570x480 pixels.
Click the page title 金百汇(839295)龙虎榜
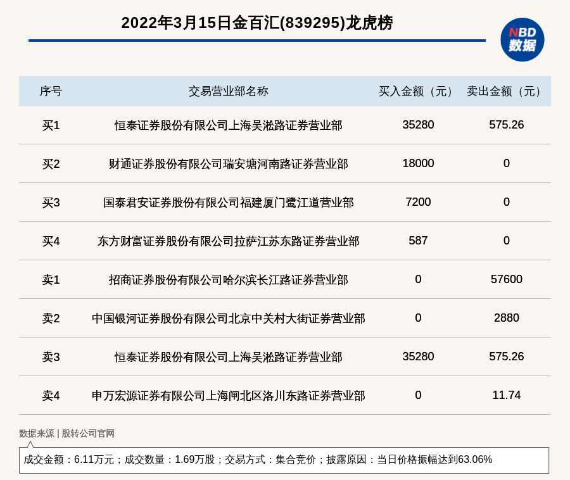coord(256,23)
